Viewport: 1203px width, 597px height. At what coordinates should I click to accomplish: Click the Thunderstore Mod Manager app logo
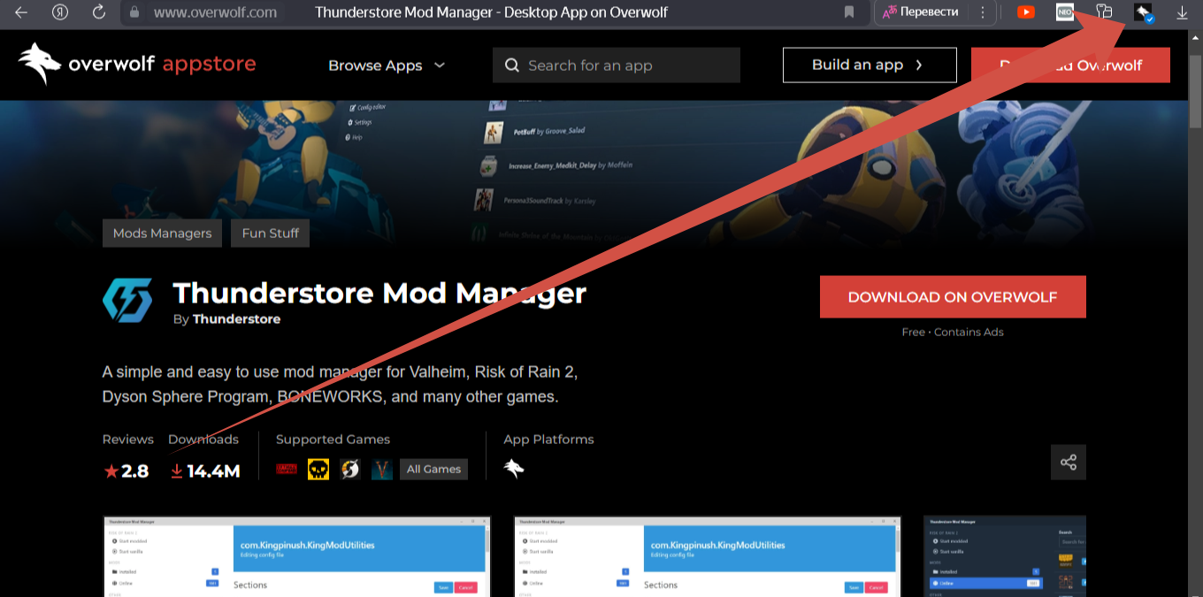(x=127, y=300)
